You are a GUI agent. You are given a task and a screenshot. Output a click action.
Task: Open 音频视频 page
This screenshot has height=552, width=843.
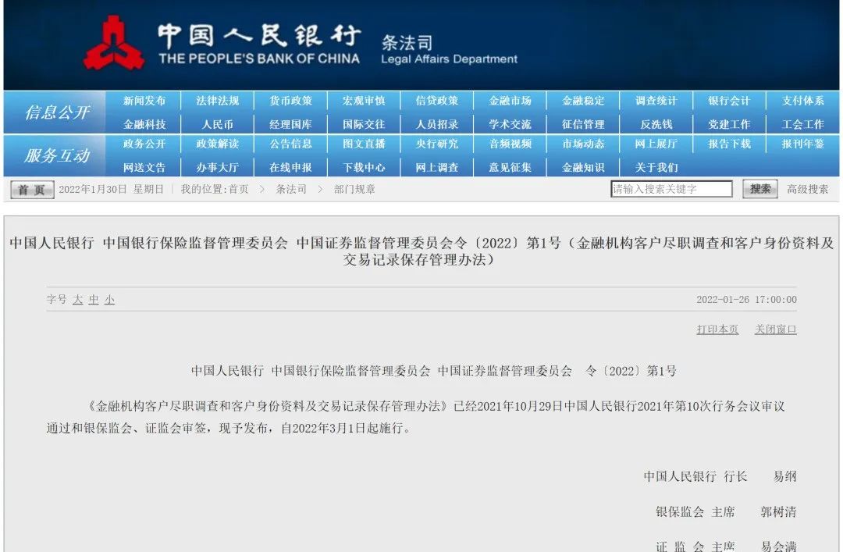510,144
